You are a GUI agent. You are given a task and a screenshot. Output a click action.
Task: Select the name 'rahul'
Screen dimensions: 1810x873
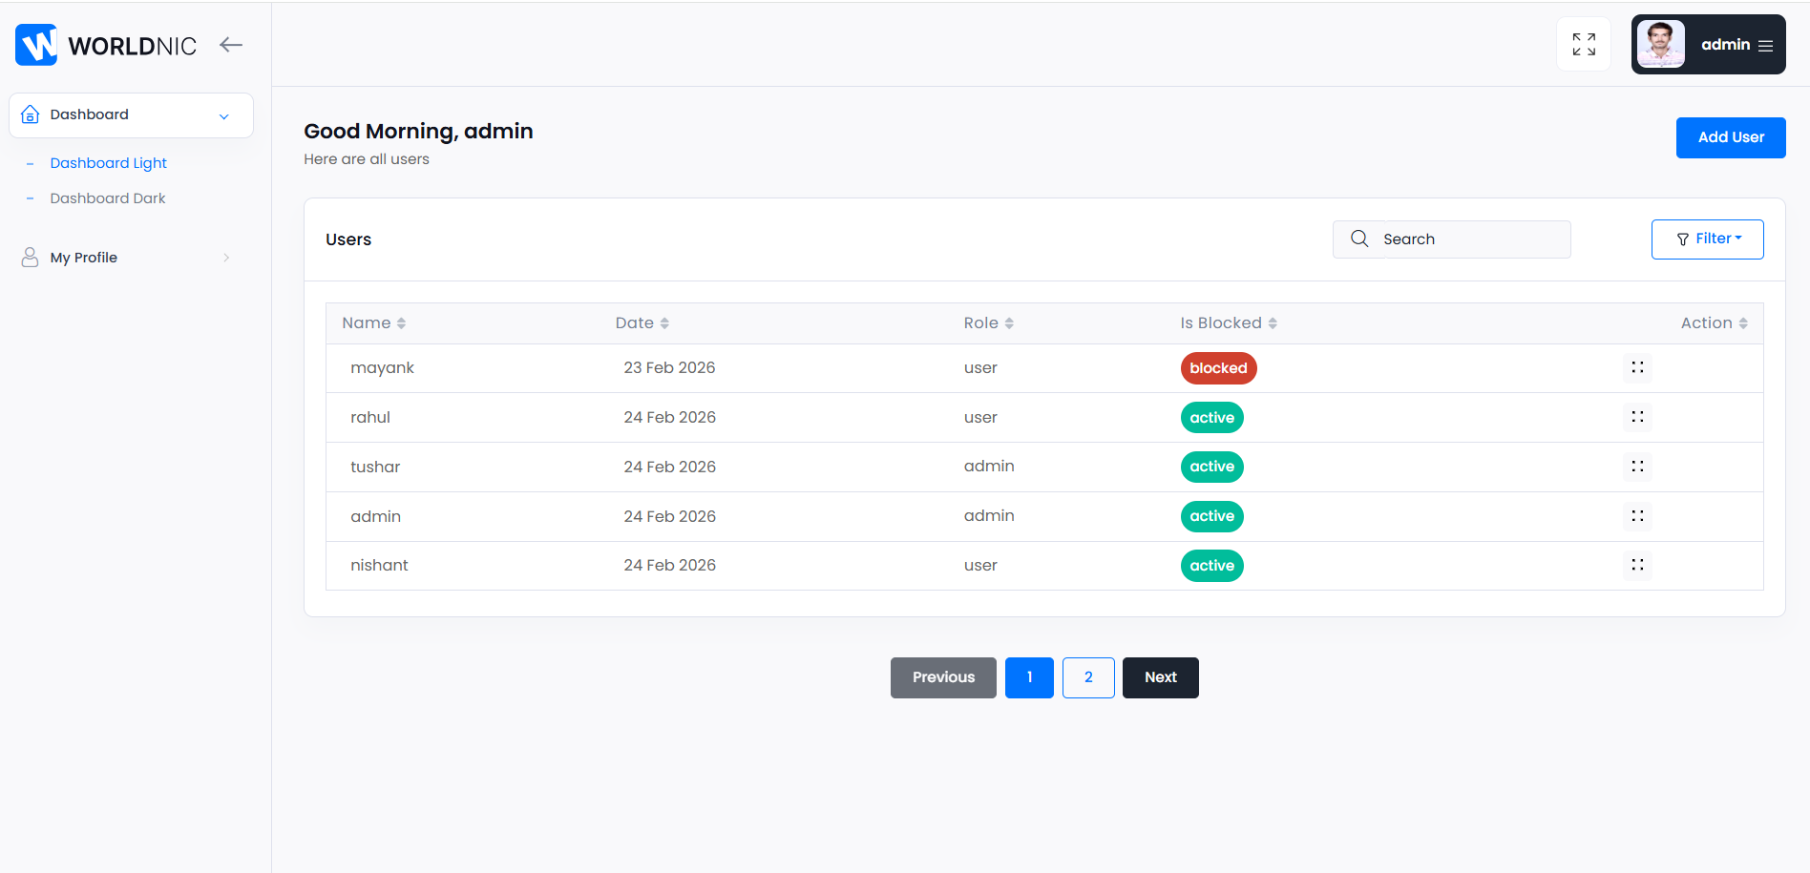click(x=370, y=417)
